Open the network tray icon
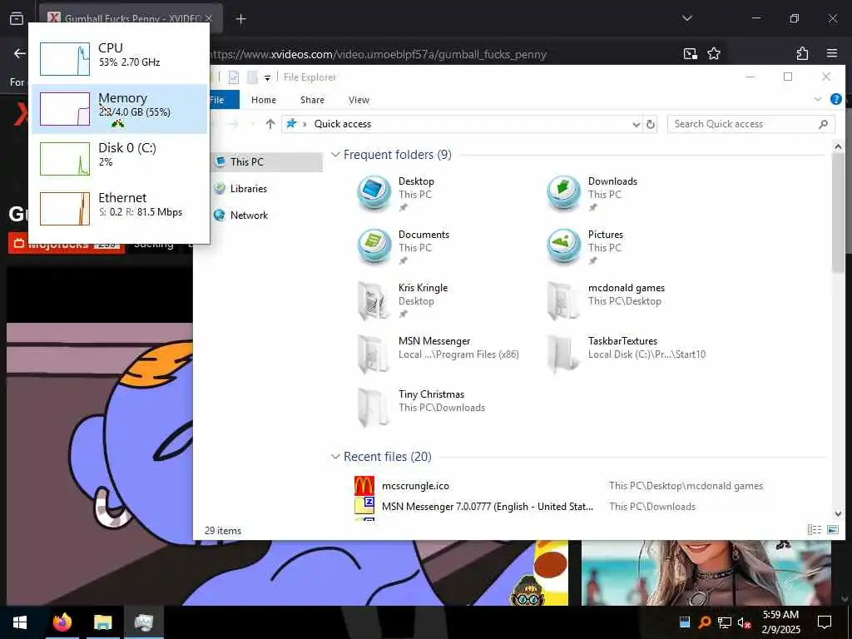This screenshot has height=639, width=852. (725, 622)
